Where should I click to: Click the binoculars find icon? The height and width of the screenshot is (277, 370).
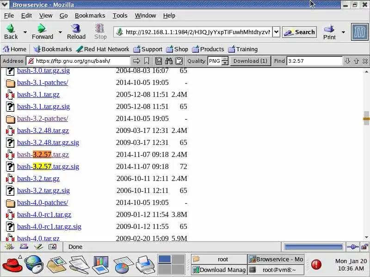[169, 61]
